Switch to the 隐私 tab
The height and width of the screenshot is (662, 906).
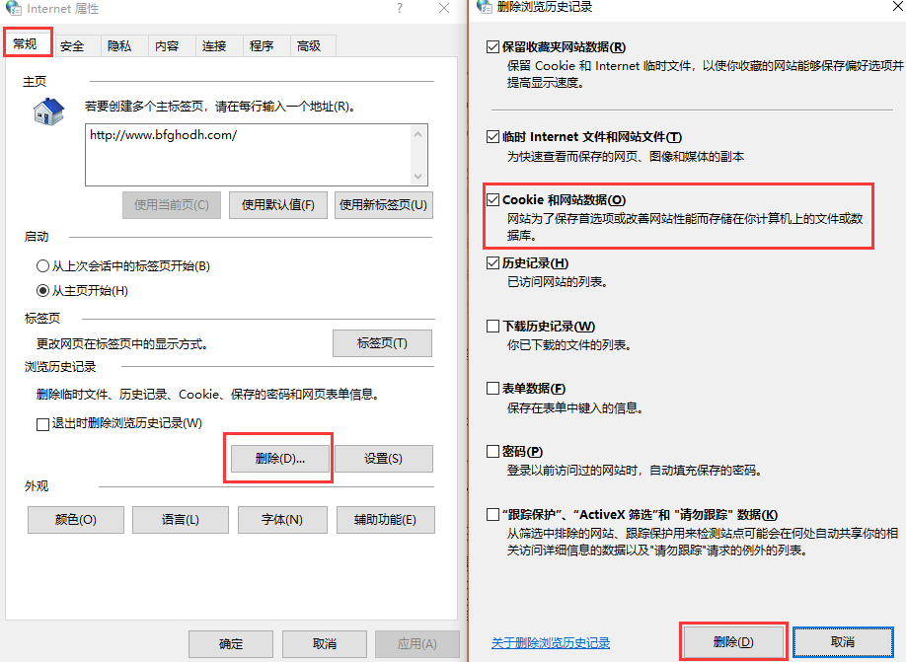coord(120,45)
